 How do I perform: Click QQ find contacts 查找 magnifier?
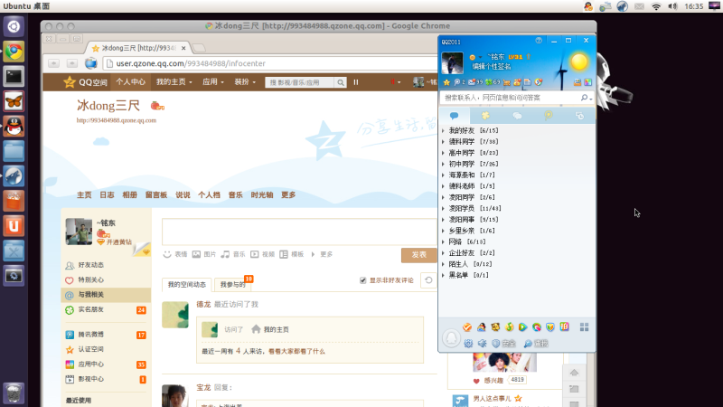point(536,344)
